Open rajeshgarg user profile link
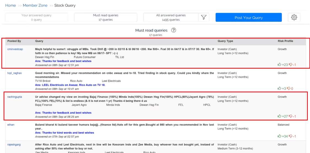The height and width of the screenshot is (153, 310). tap(14, 144)
